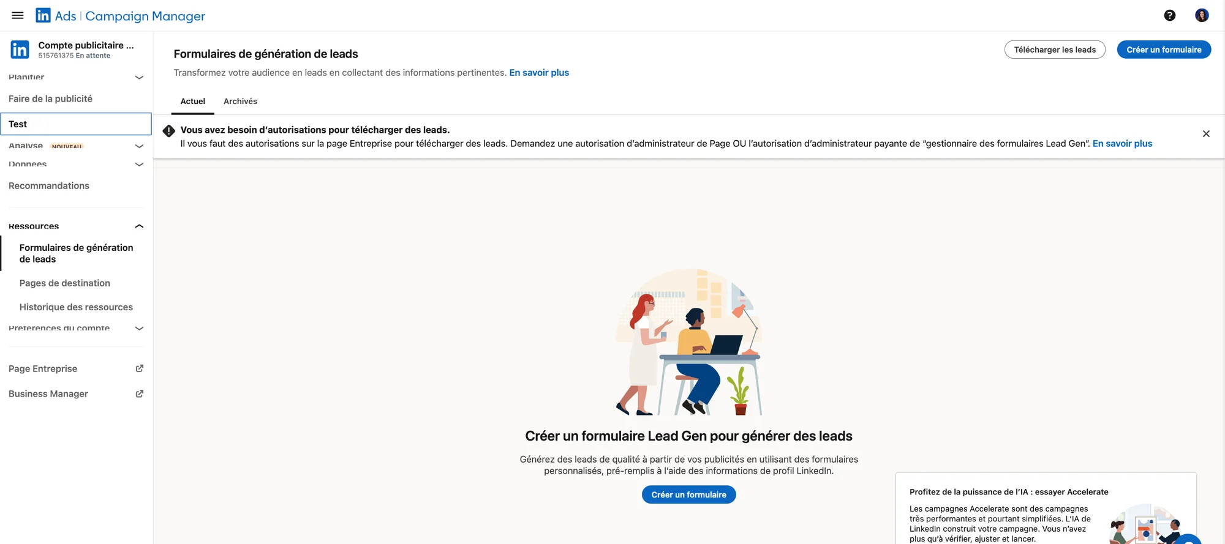Click the NOUVEAU badge next to Analyse

coord(67,146)
